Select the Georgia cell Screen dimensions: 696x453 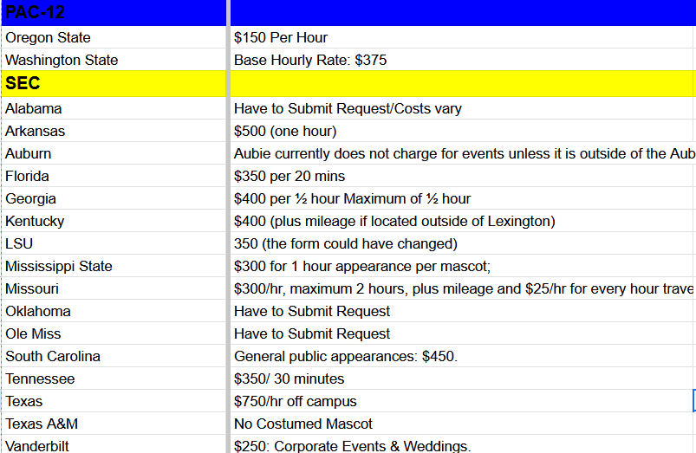point(114,198)
